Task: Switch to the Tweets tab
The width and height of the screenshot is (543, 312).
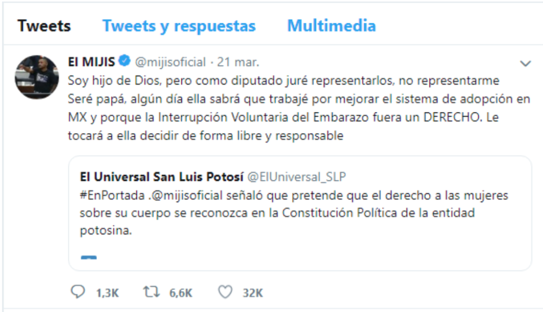Action: click(44, 25)
